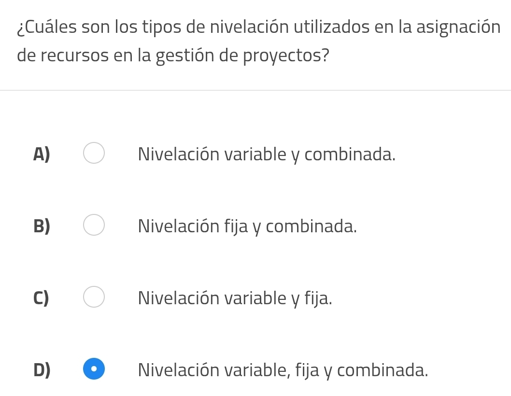Click the answer text 'Nivelación variable y combinada.'

pyautogui.click(x=267, y=155)
